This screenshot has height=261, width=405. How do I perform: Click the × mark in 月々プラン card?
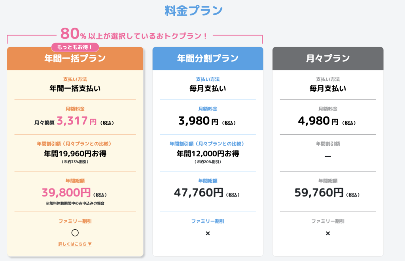coord(327,233)
